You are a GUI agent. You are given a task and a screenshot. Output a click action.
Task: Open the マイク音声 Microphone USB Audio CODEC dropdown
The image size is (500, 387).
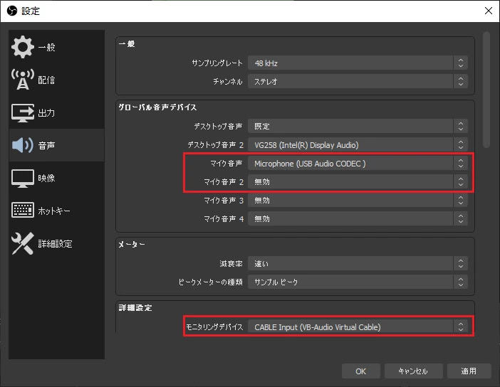pos(358,164)
